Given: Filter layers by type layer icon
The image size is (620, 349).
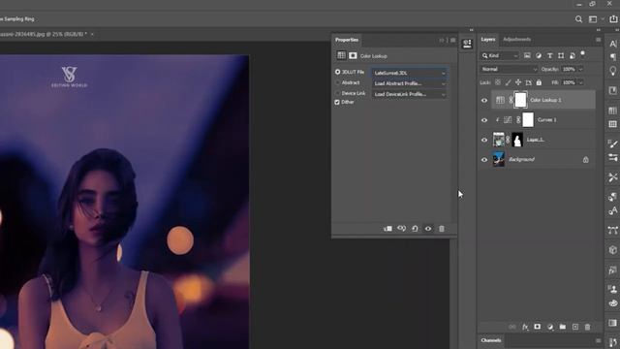Looking at the screenshot, I should point(549,56).
